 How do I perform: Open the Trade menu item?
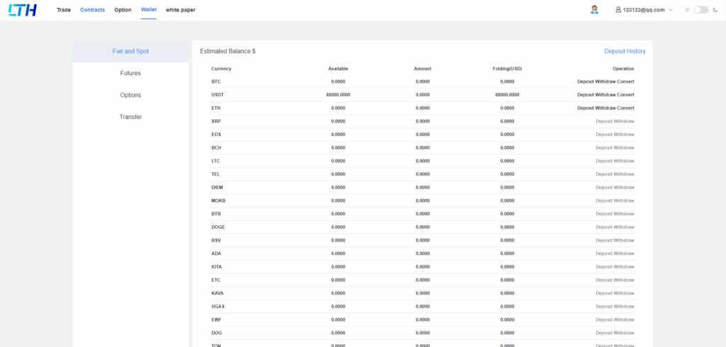64,10
